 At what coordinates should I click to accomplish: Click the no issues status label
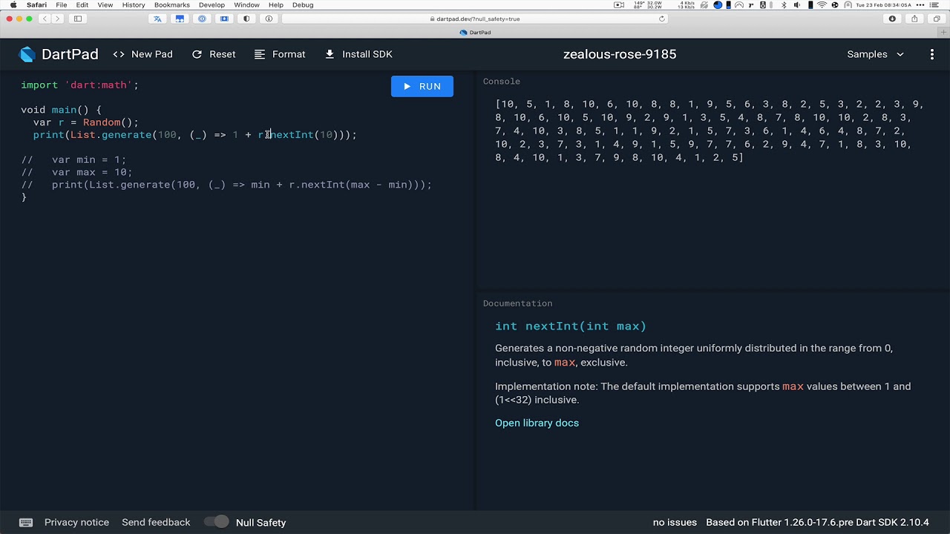pos(675,522)
